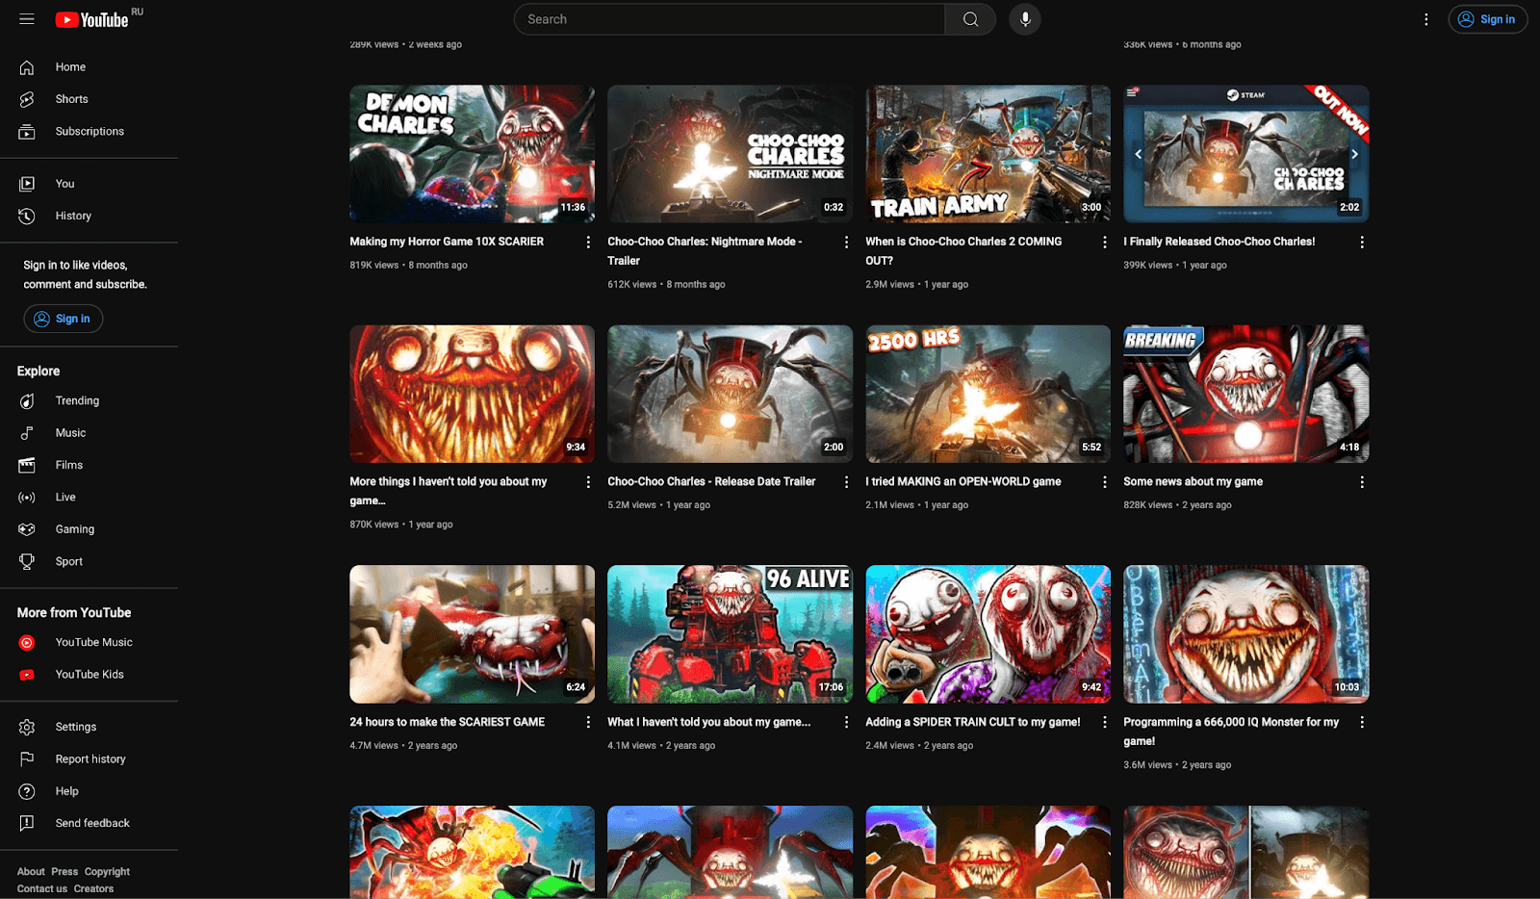Go to Gaming in Explore
The height and width of the screenshot is (899, 1540).
(74, 529)
